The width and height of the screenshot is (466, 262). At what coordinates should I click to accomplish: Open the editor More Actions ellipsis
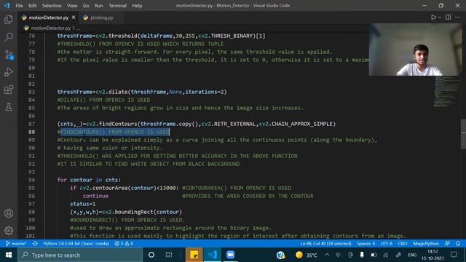click(x=458, y=17)
